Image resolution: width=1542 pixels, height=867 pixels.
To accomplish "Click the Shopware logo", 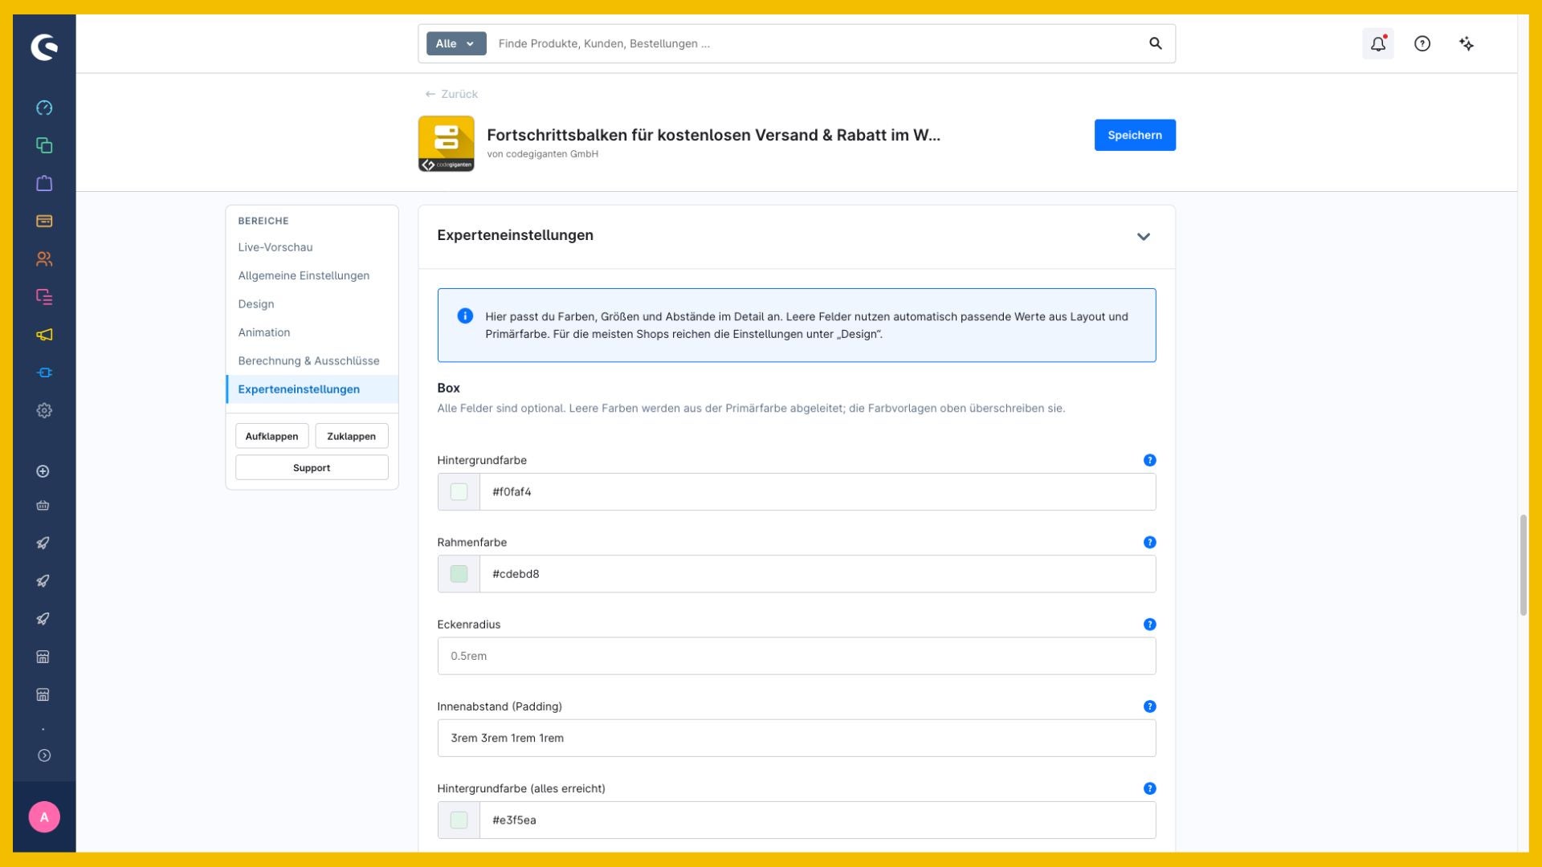I will pos(44,47).
